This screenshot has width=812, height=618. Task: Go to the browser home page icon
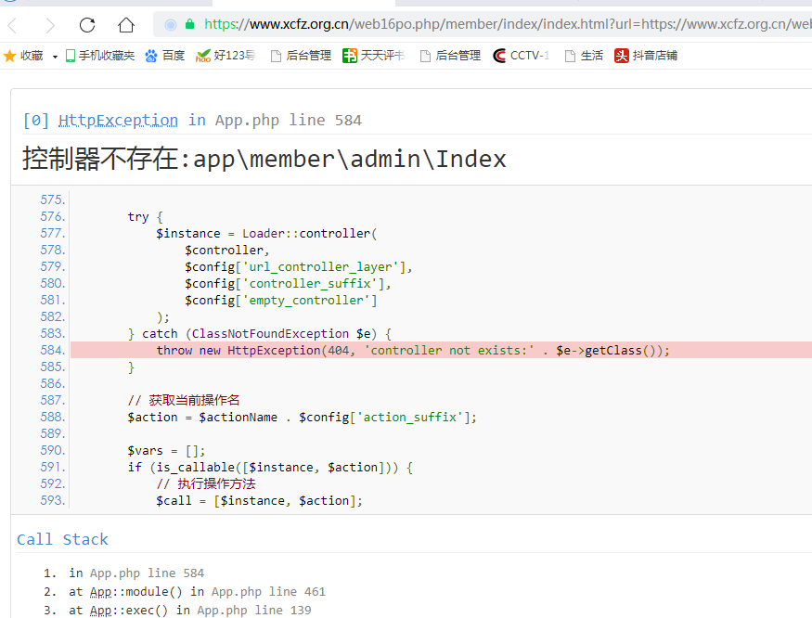(126, 25)
